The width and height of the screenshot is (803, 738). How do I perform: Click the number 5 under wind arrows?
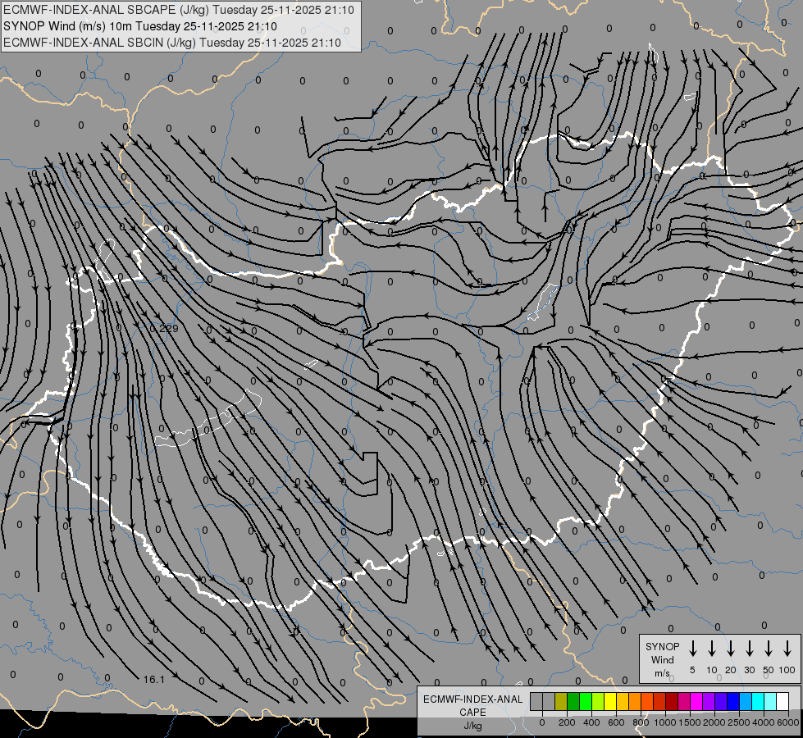692,670
